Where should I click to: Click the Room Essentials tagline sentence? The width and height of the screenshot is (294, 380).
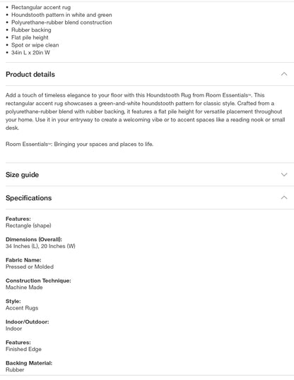[79, 145]
